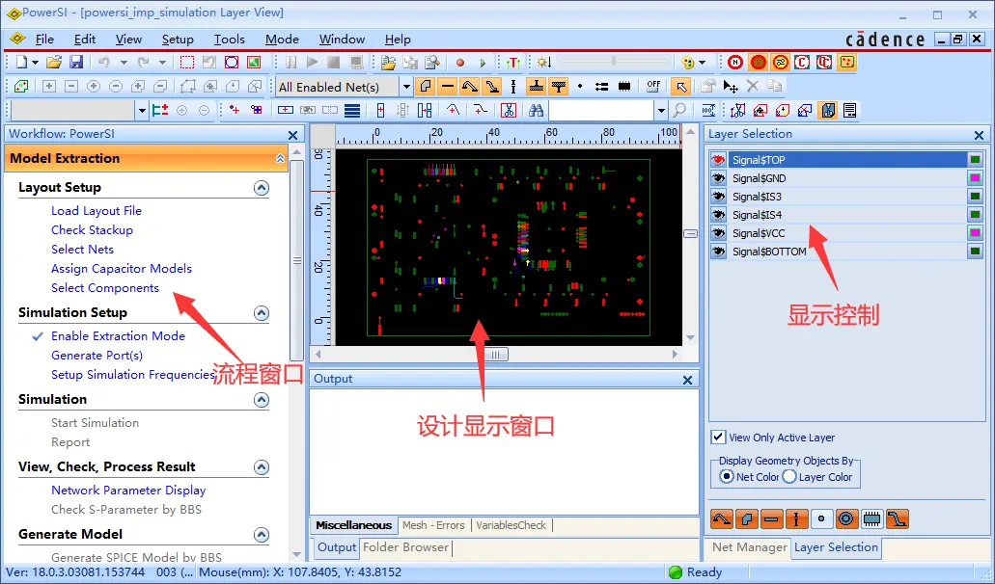Click the binoculars find icon
995x584 pixels.
(537, 110)
